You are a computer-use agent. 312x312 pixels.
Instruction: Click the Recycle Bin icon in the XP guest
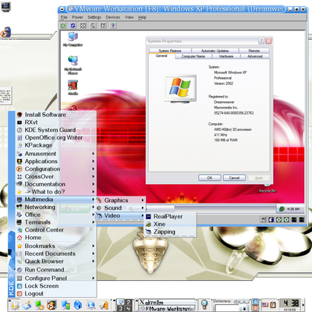tap(268, 188)
